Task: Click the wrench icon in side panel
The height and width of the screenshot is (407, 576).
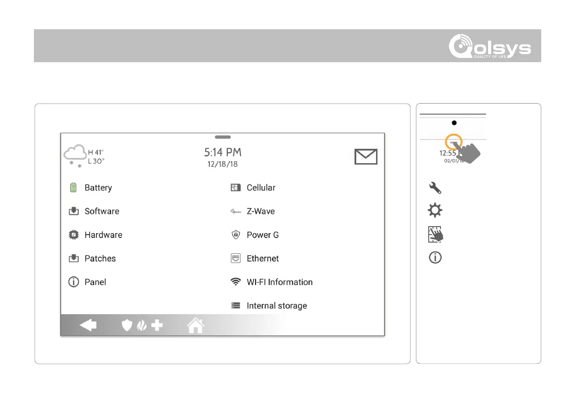Action: 435,188
